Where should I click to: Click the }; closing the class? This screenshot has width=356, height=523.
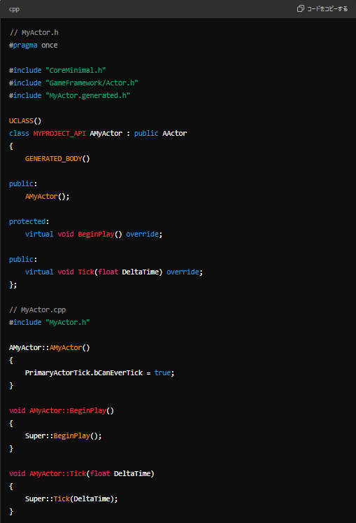(13, 284)
